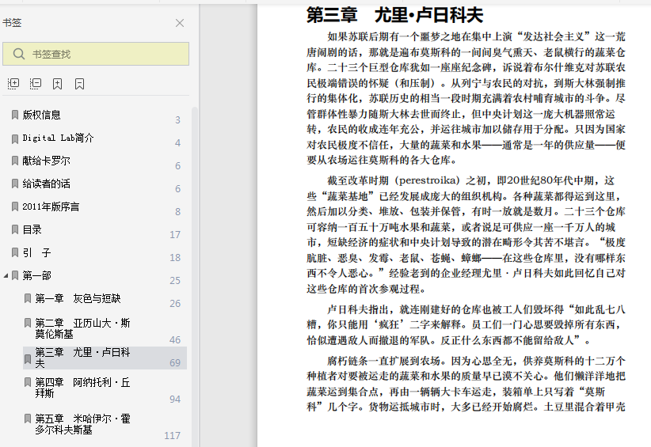The height and width of the screenshot is (447, 651).
Task: Click page number 69 for 第三章
Action: point(175,363)
